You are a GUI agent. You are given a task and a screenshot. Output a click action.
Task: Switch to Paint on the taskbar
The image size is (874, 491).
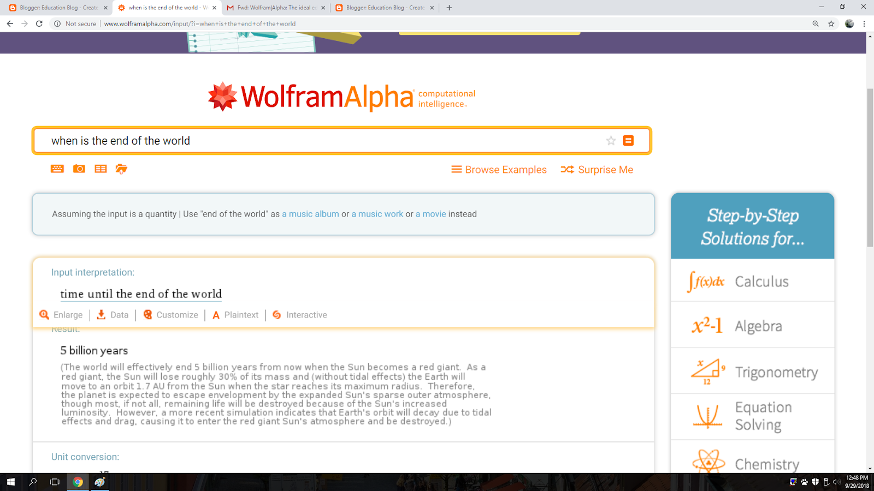(x=100, y=482)
